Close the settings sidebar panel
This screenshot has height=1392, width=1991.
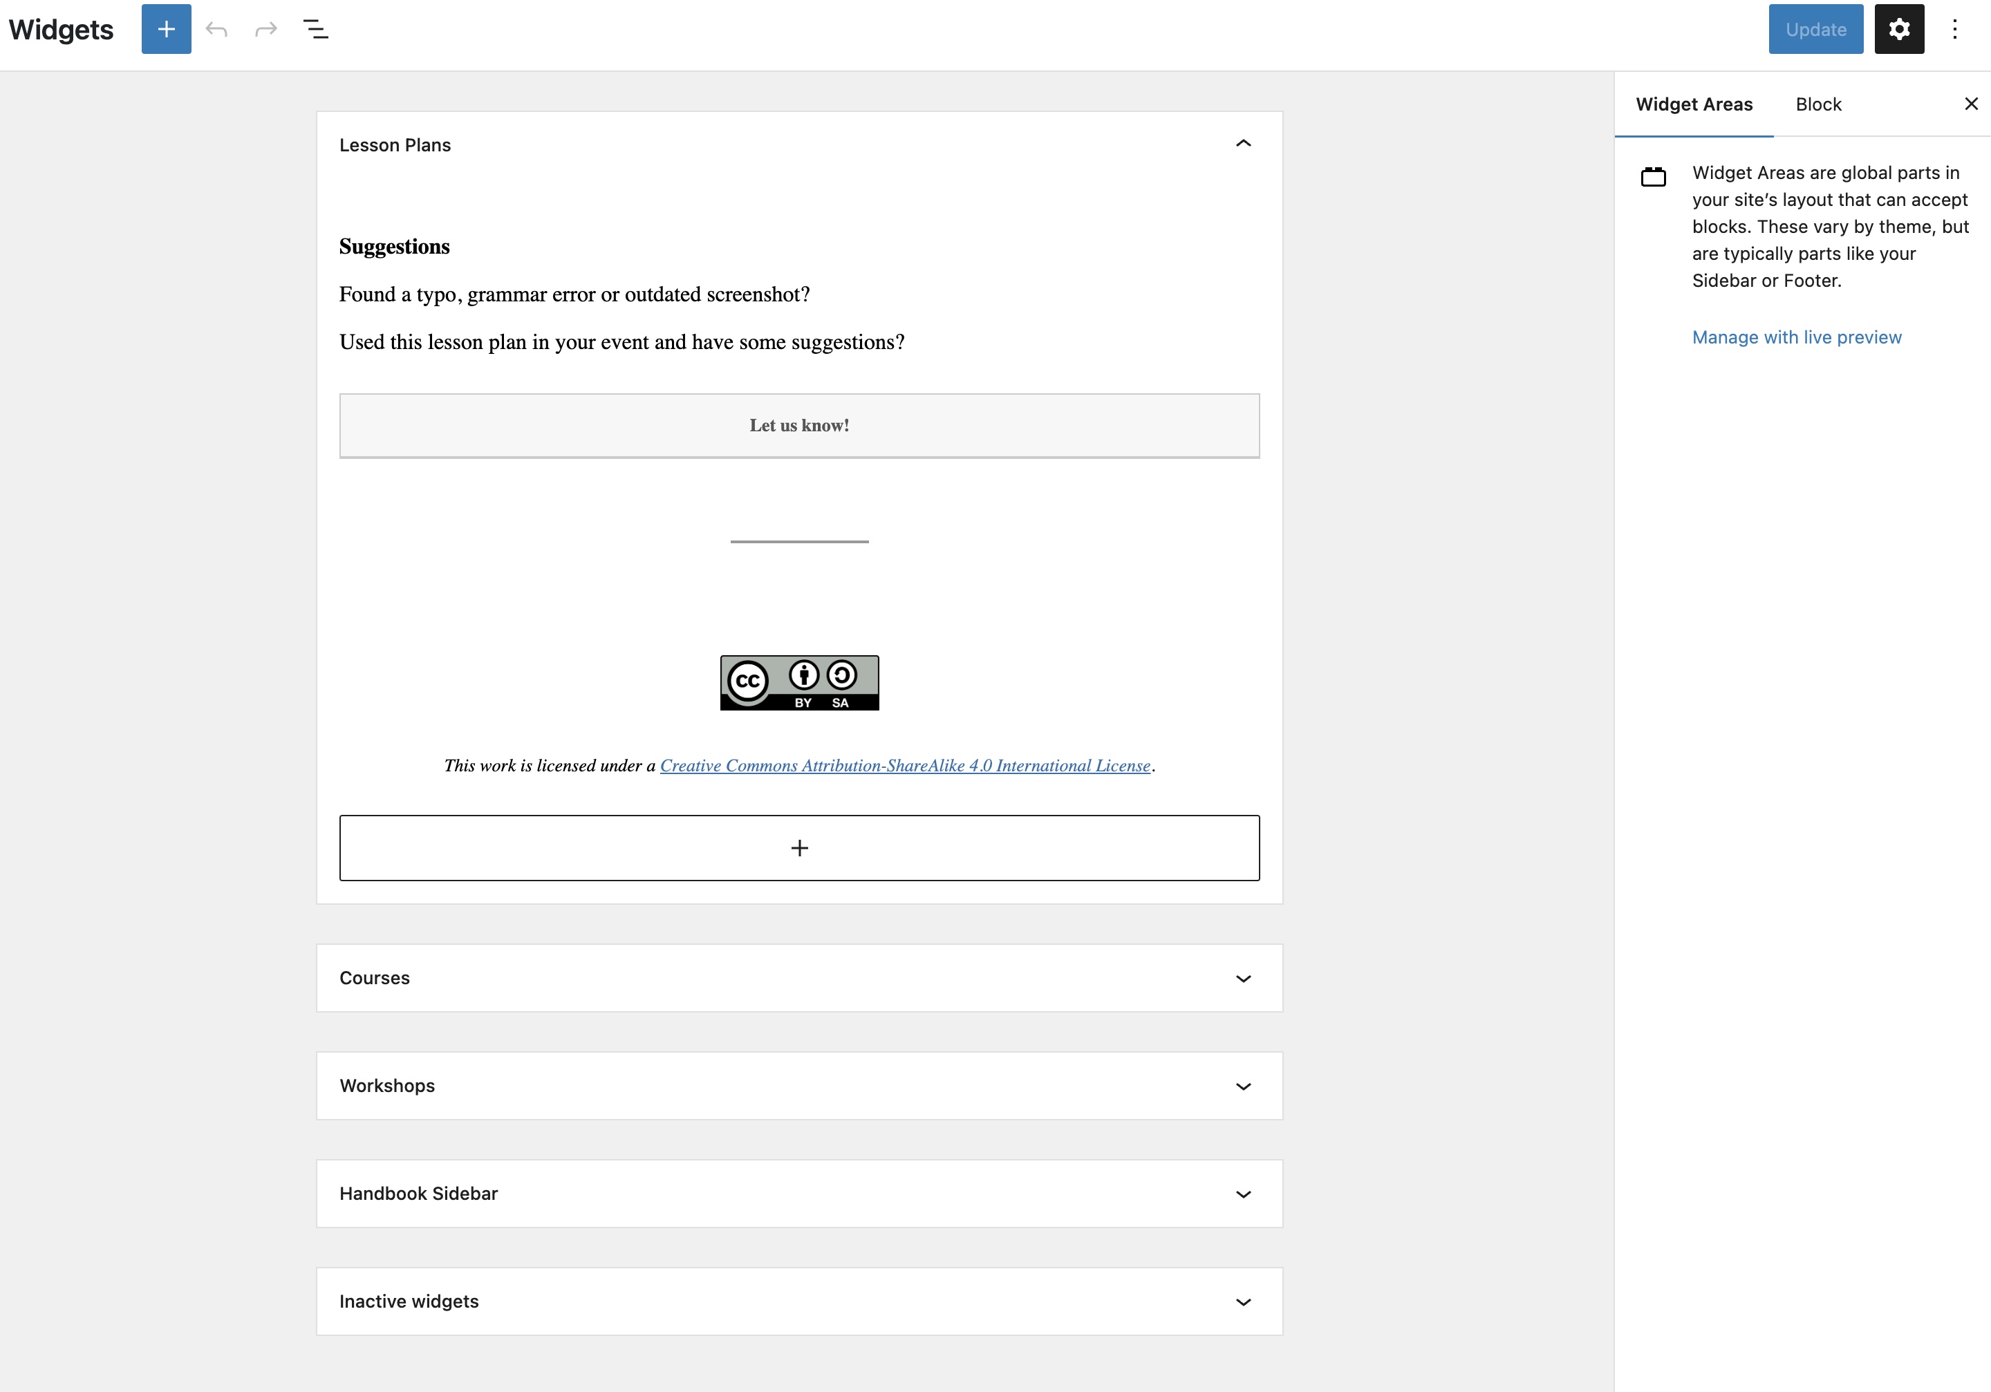click(x=1970, y=104)
